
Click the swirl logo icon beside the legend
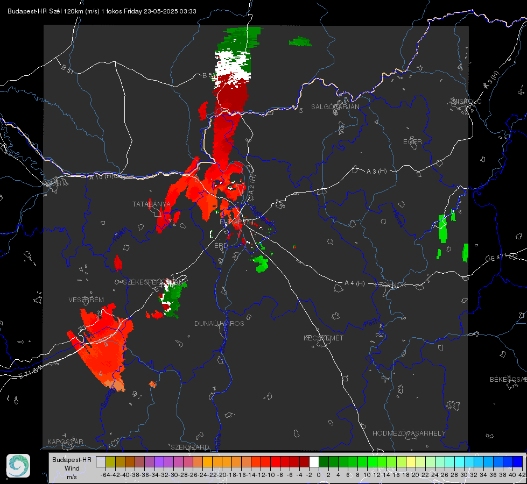coord(18,466)
